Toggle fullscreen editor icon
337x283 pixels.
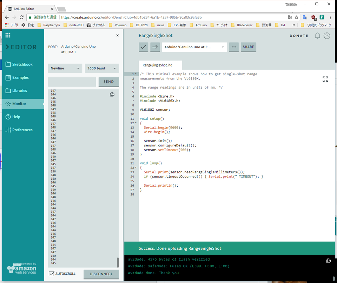[x=325, y=79]
